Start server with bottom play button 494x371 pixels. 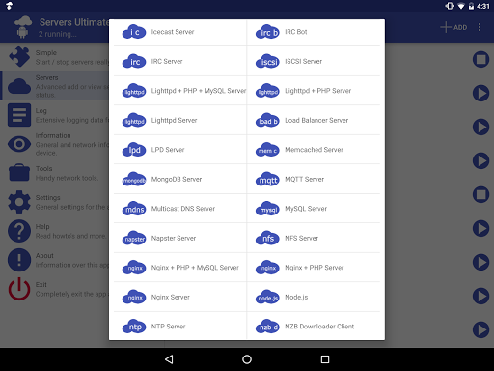coord(480,329)
